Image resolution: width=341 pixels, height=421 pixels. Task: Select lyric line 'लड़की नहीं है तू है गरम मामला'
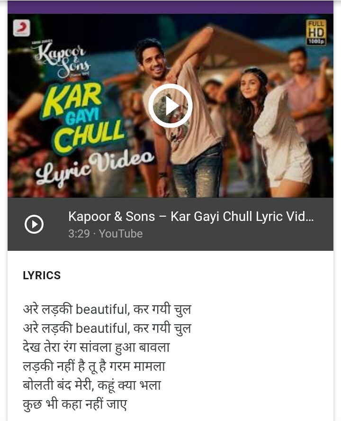click(94, 366)
